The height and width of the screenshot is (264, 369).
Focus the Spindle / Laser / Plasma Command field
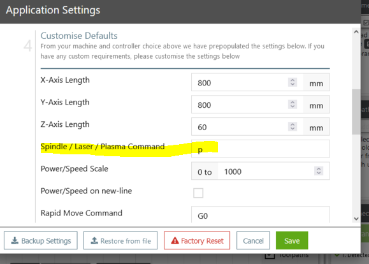point(260,149)
